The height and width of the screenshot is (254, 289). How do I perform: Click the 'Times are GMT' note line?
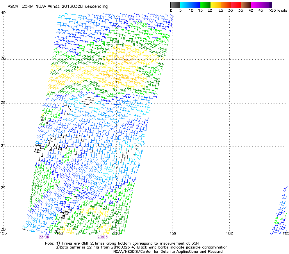click(121, 243)
